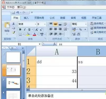This screenshot has height=99, width=106.
Task: Switch to the 公式 ribbon tab
Action: point(52,18)
